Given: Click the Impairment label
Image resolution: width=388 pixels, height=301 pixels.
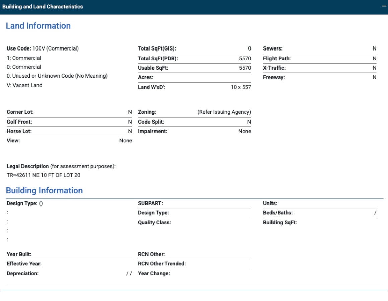Looking at the screenshot, I should point(152,131).
